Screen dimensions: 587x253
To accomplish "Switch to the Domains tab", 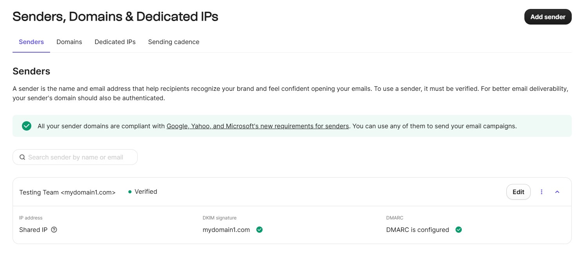I will (69, 42).
